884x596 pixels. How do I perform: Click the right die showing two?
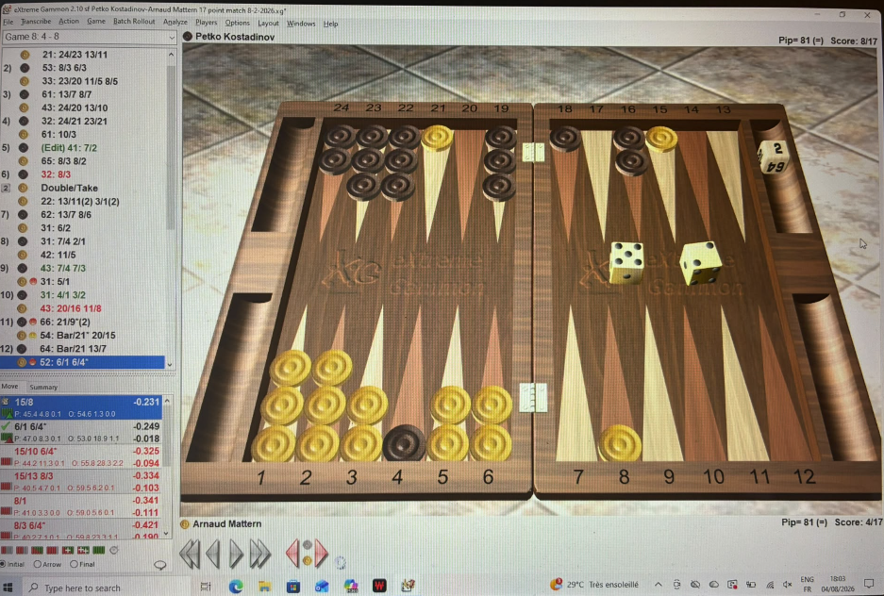(701, 263)
